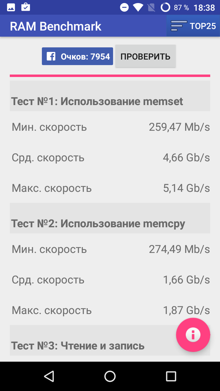Tap the picture notification icon in status bar
220x391 pixels.
(11, 7)
